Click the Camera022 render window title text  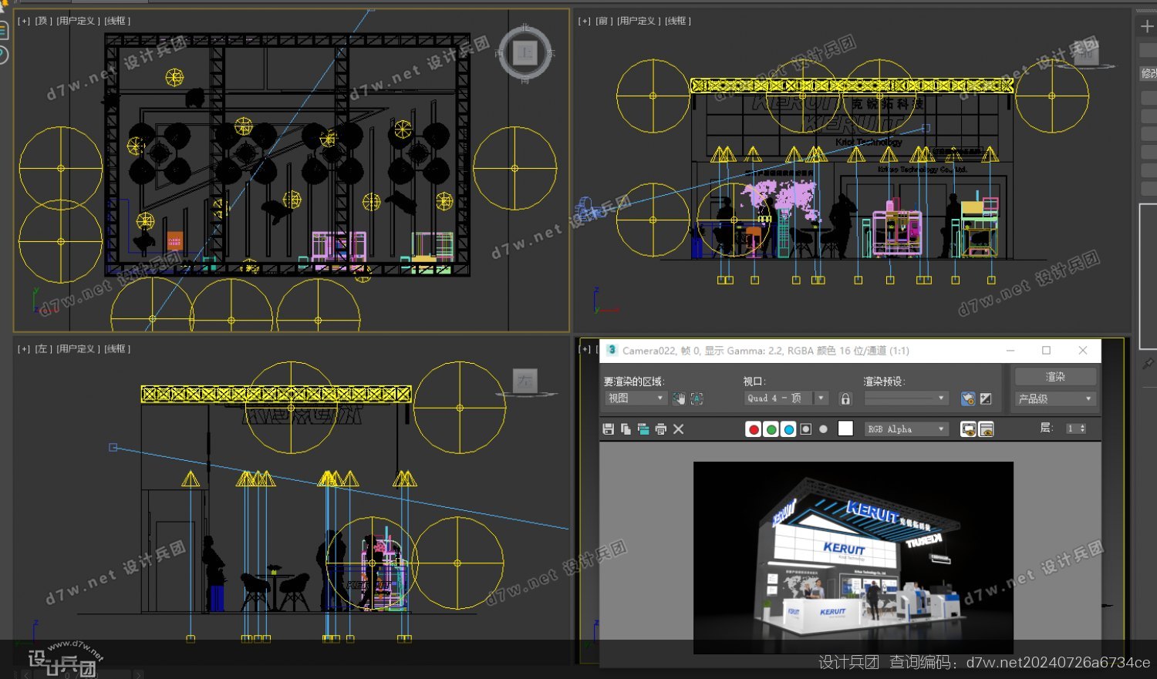(765, 350)
